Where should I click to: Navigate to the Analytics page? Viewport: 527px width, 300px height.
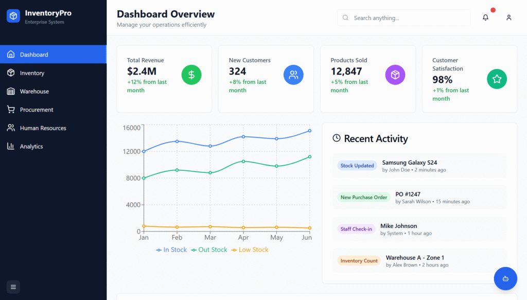(x=31, y=147)
